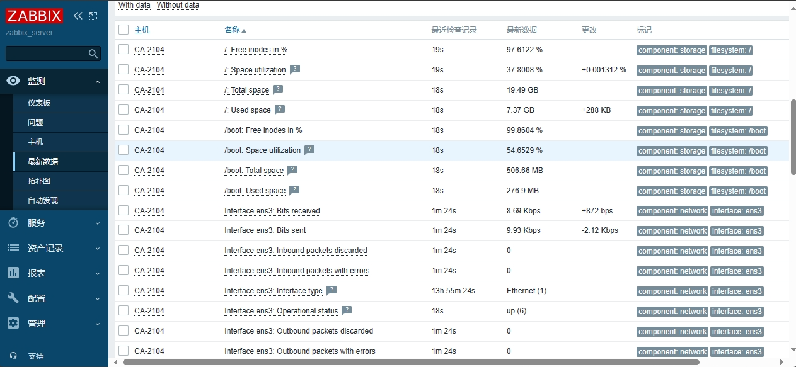Click help icon next to Operational status

347,310
